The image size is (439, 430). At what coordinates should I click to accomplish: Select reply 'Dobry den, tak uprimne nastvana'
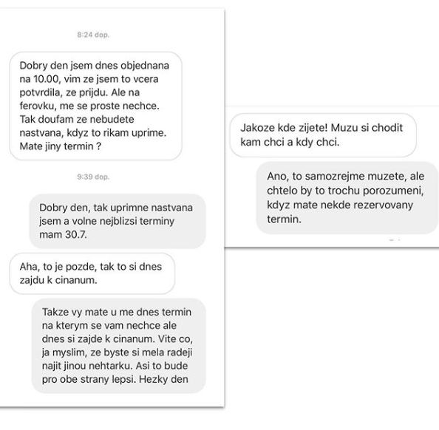118,221
